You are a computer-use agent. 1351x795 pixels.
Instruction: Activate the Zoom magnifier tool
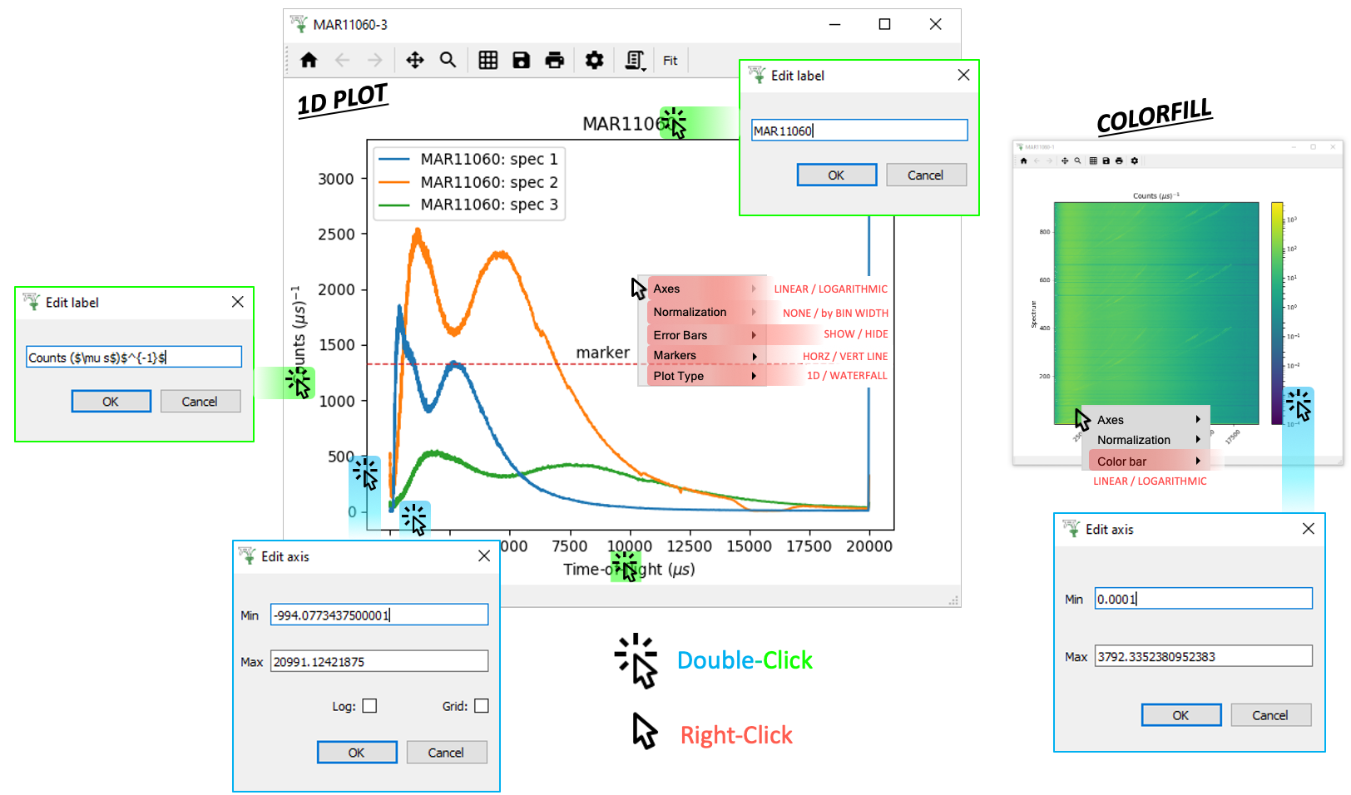point(448,60)
